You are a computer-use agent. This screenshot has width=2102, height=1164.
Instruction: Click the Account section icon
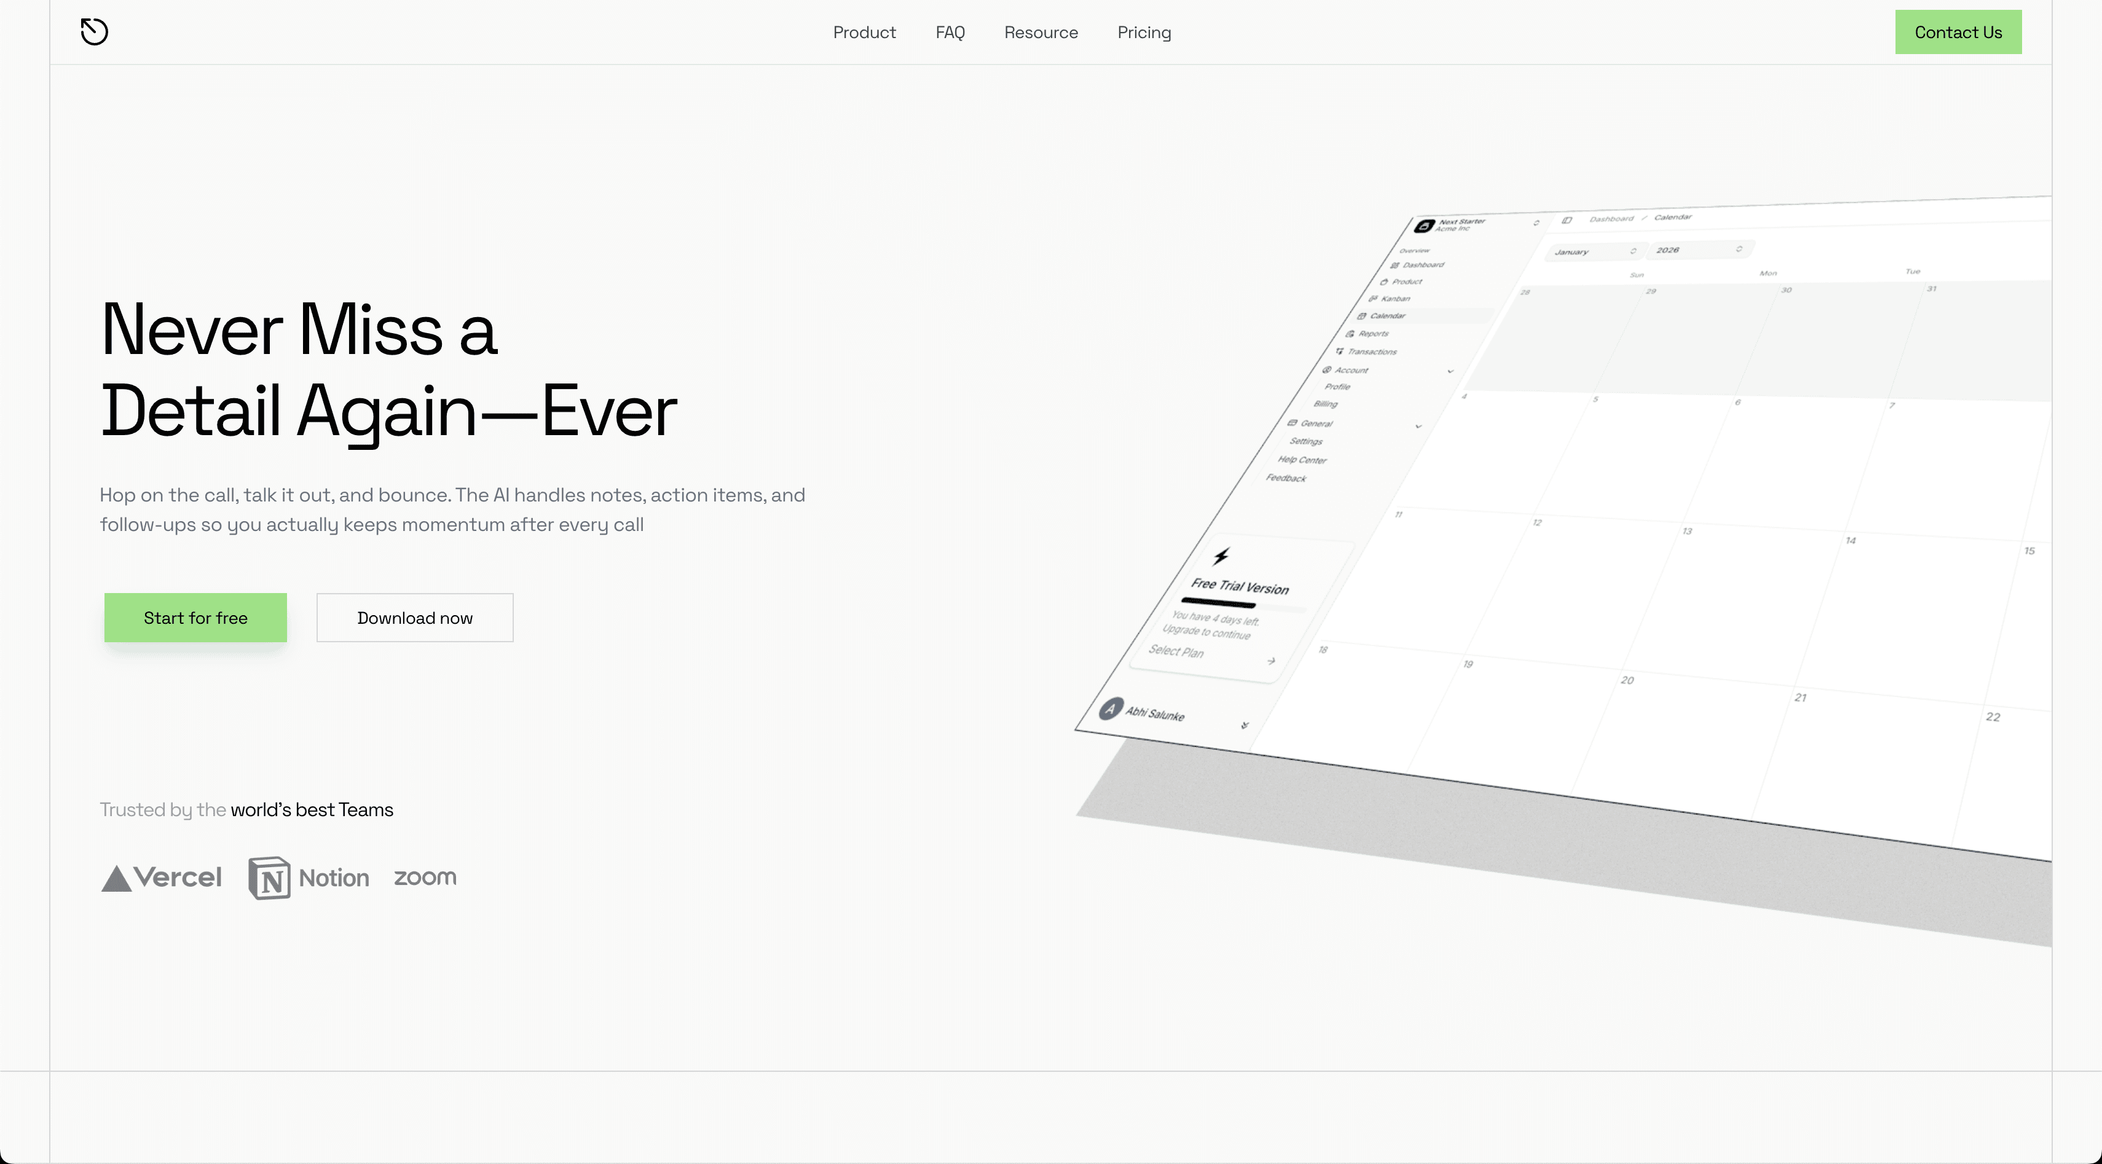click(1327, 369)
